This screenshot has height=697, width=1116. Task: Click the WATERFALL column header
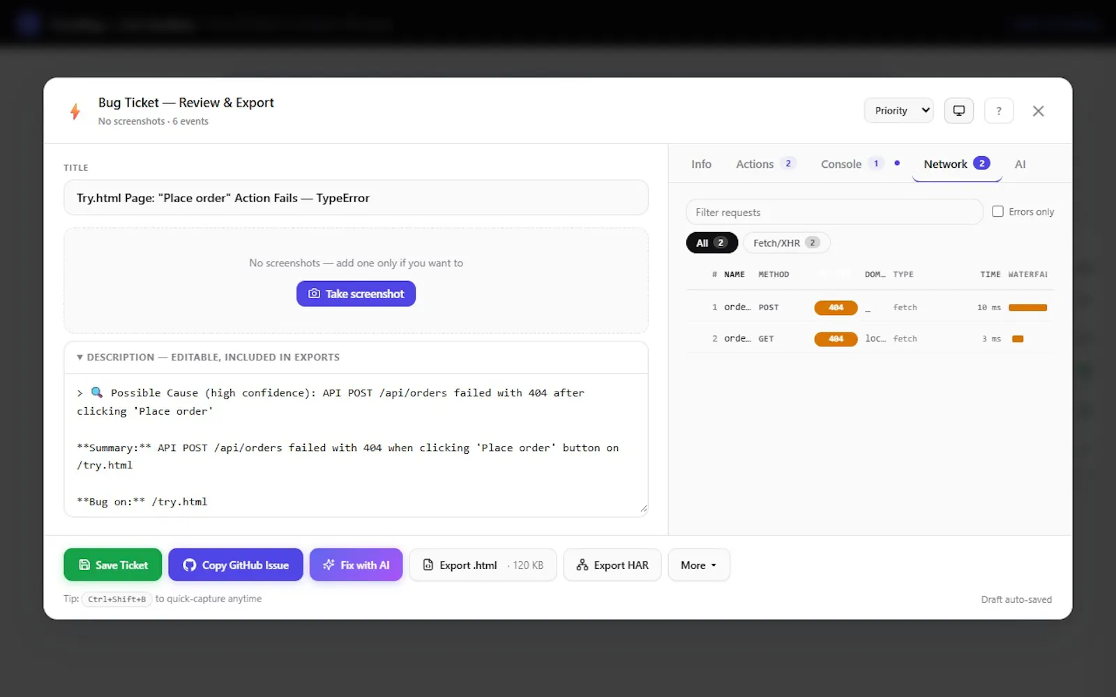(x=1028, y=275)
